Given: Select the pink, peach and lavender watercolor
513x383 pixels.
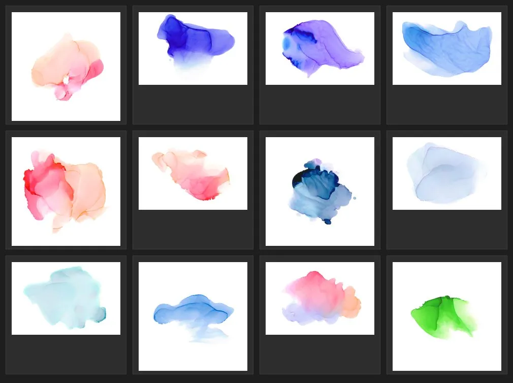Looking at the screenshot, I should (320, 298).
